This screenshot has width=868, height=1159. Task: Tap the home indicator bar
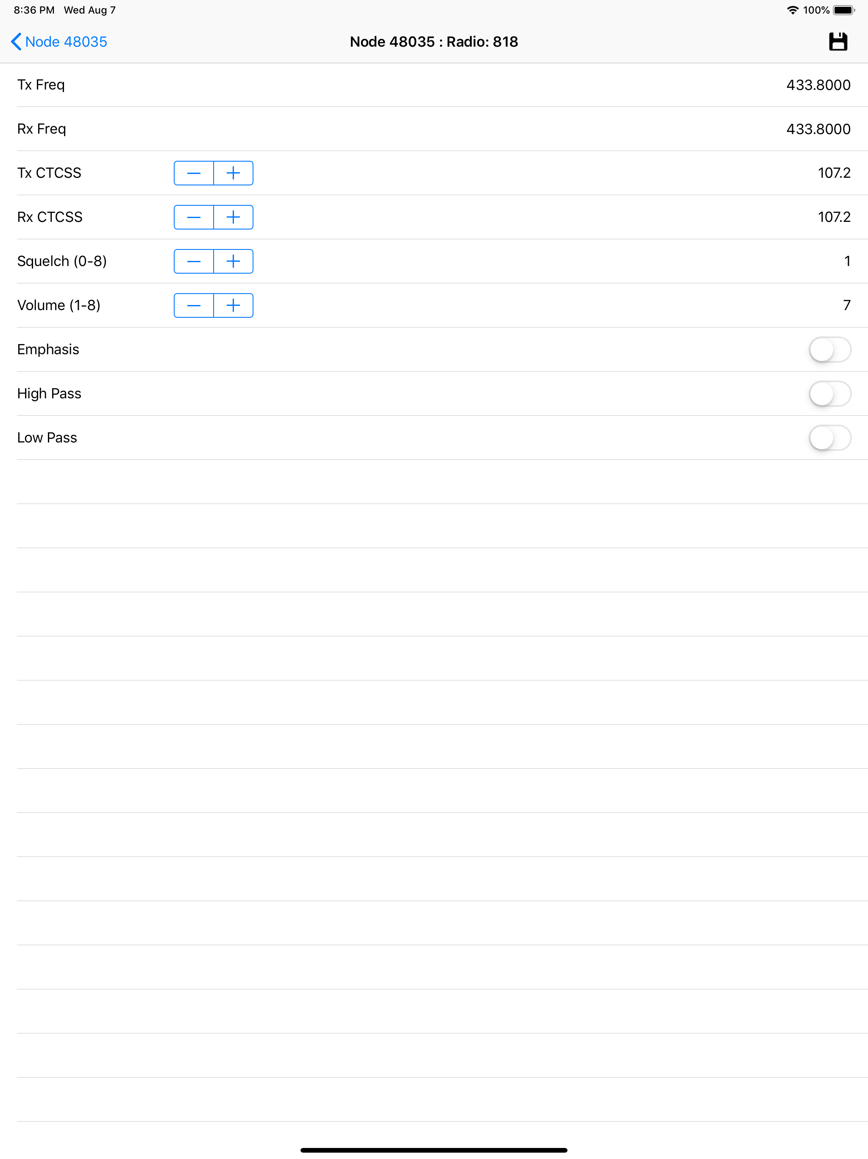pyautogui.click(x=434, y=1150)
